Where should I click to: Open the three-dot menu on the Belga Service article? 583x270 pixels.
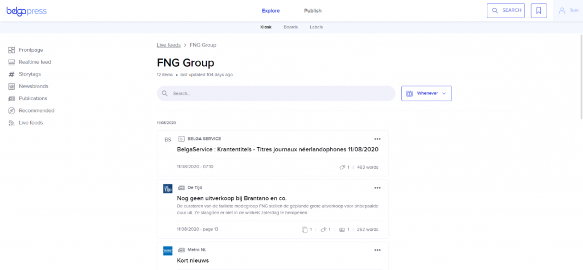377,139
